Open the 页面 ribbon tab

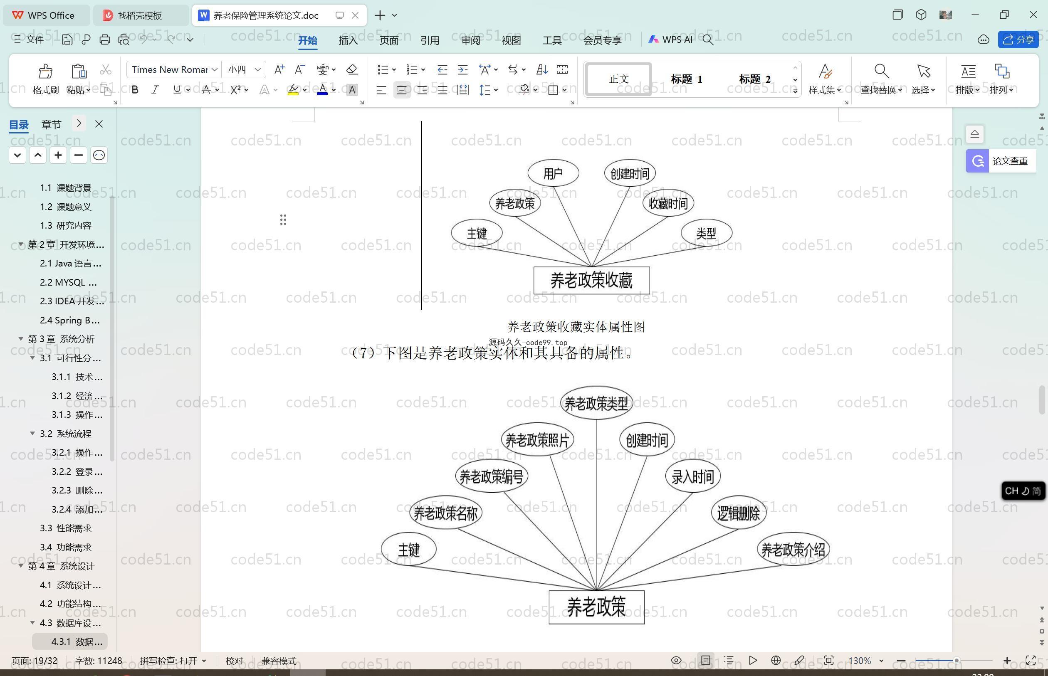[389, 40]
